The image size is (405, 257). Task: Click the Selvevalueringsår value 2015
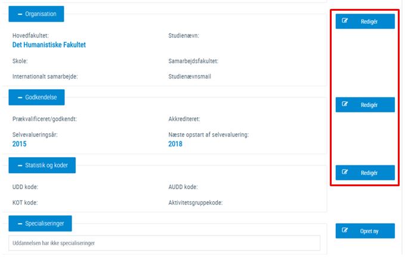19,144
